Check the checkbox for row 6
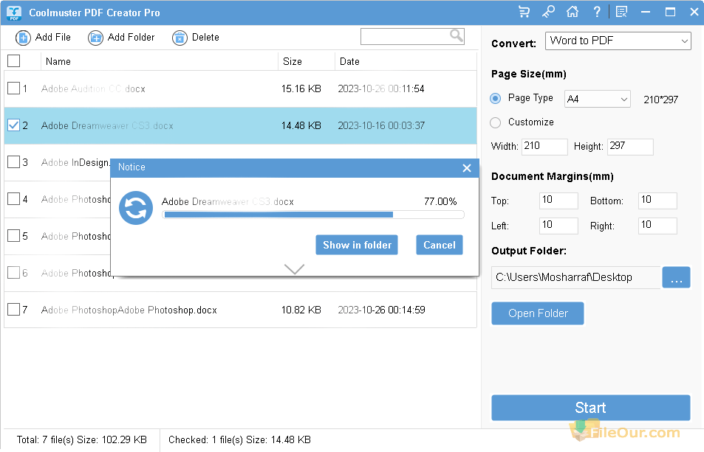Viewport: 704px width, 452px height. point(14,272)
